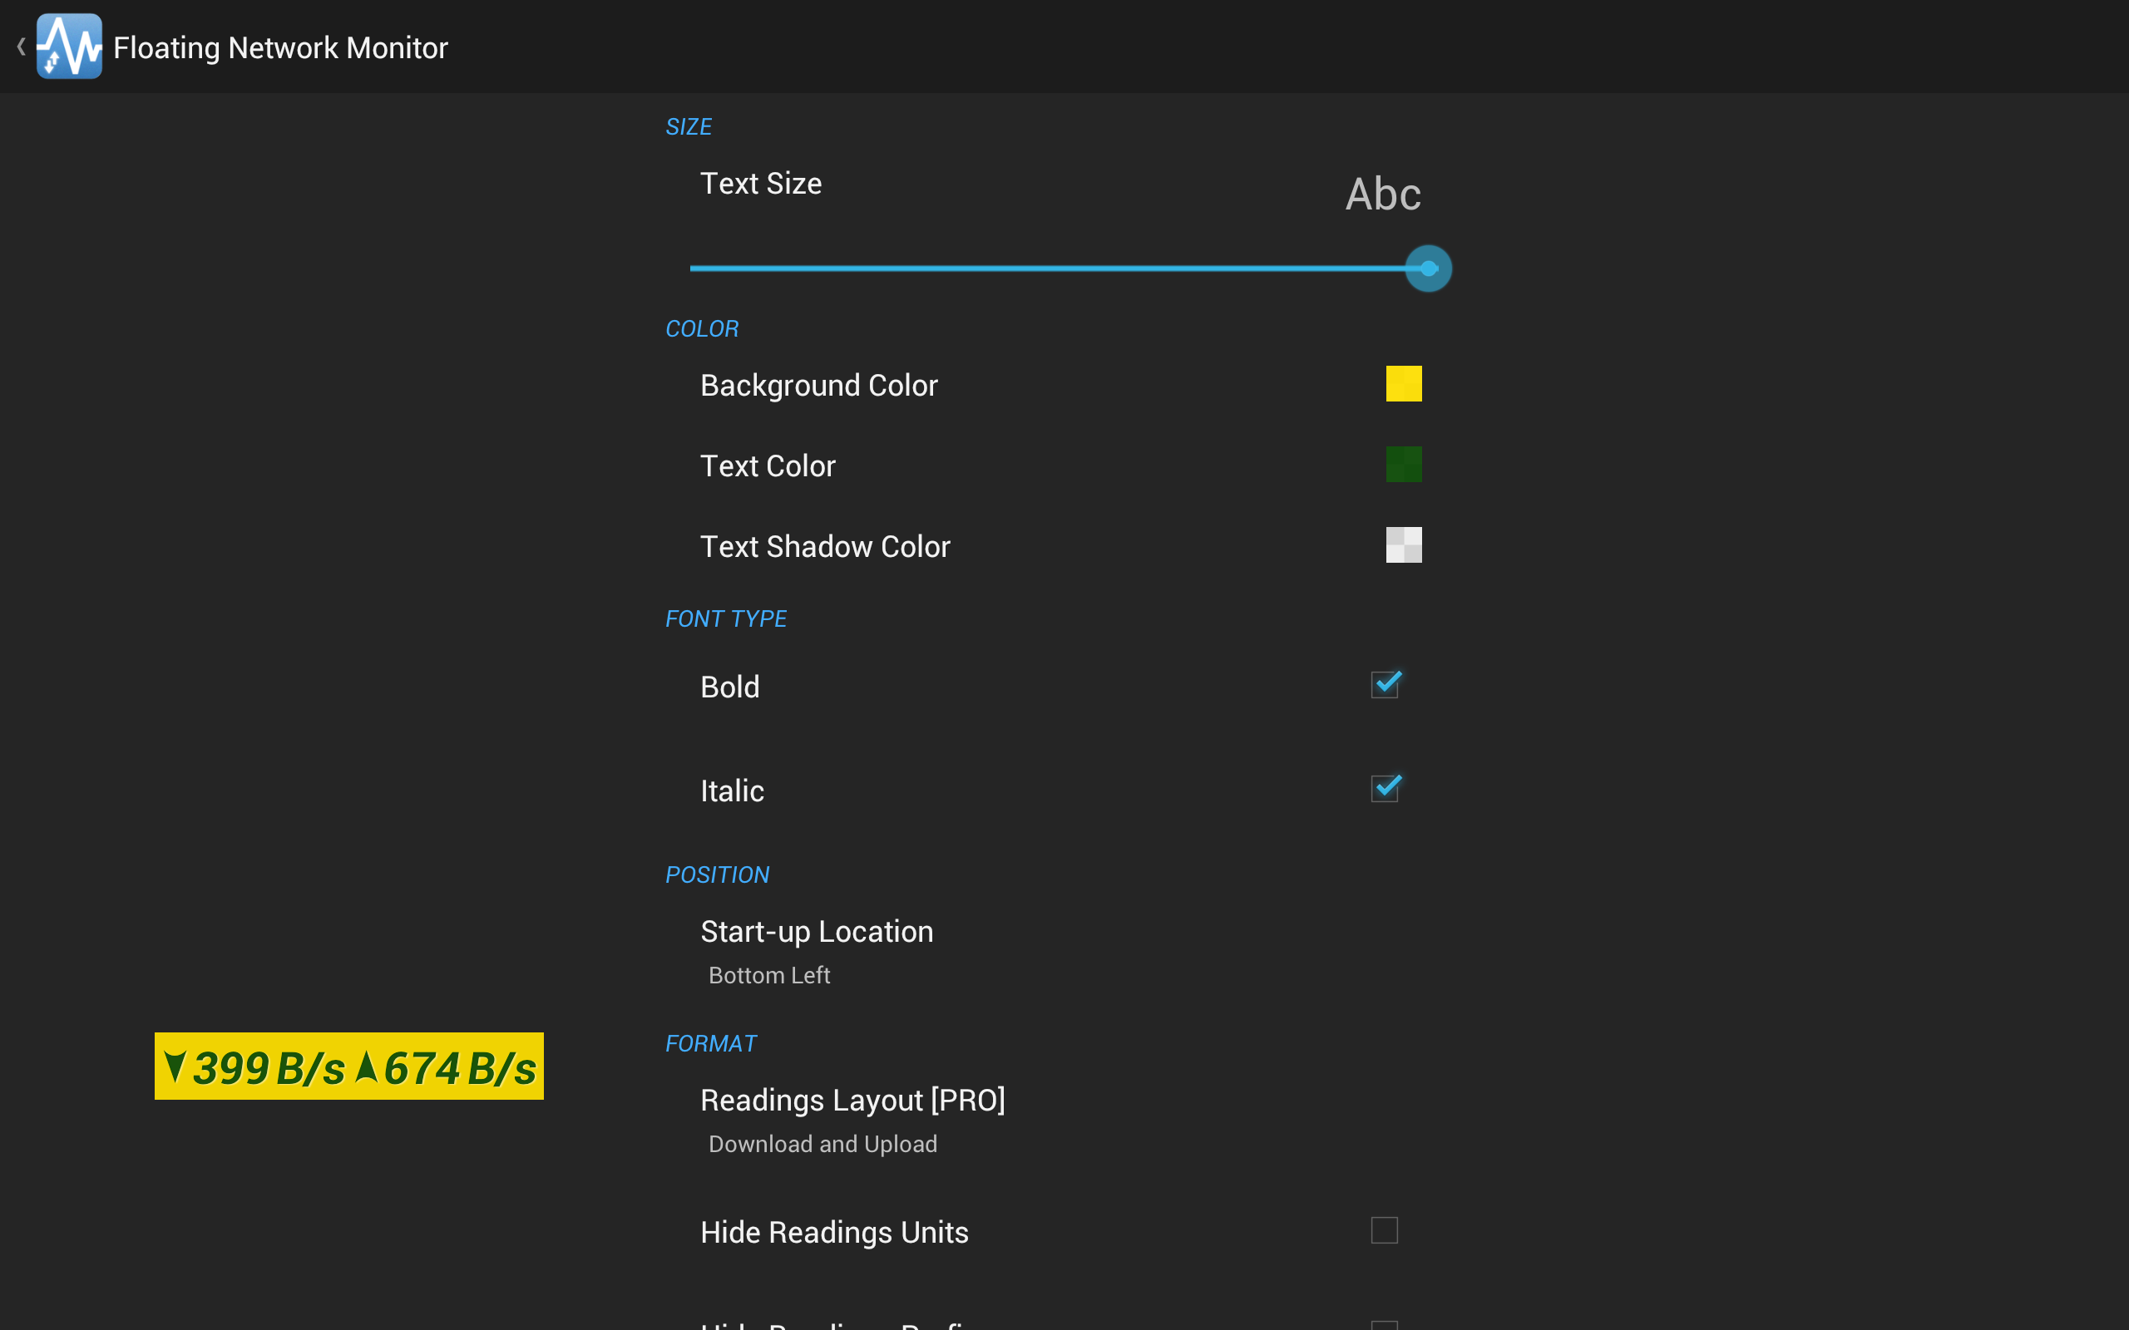Viewport: 2129px width, 1330px height.
Task: Click the Floating Network Monitor app icon
Action: click(x=69, y=47)
